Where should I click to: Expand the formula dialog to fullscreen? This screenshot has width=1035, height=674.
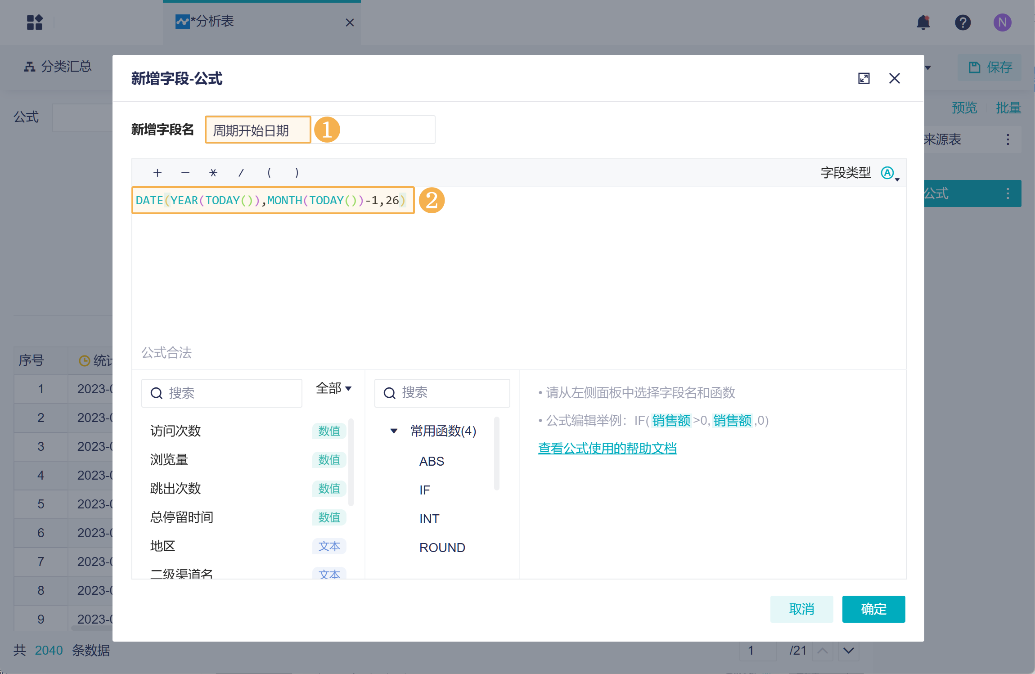tap(864, 78)
